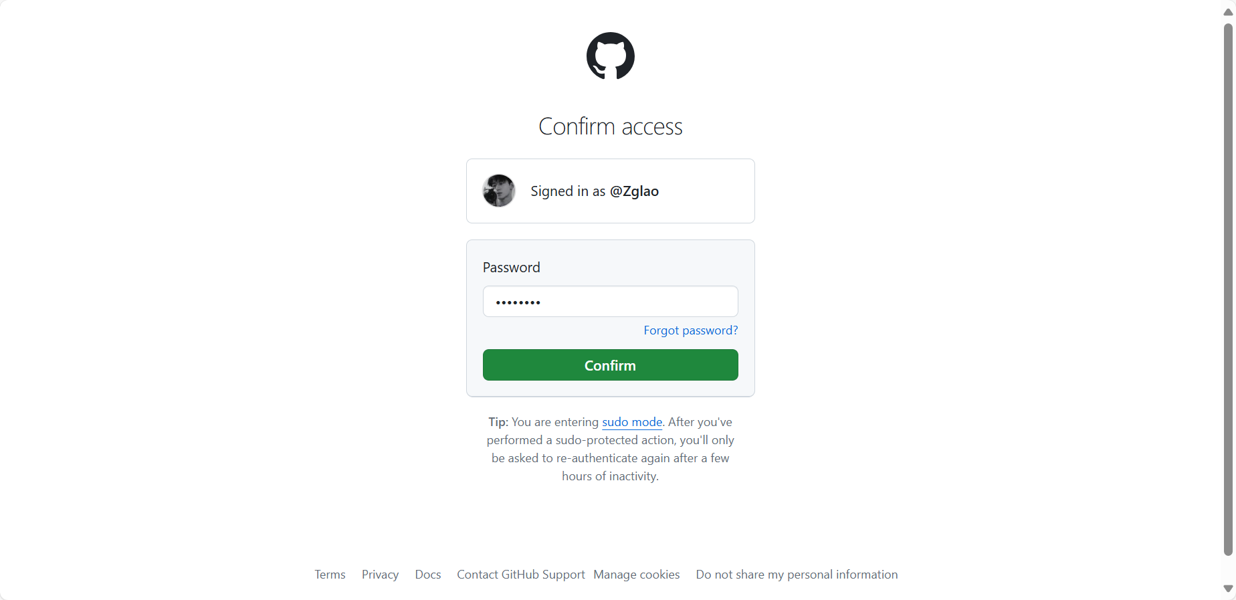Open the Privacy footer link

[x=380, y=575]
